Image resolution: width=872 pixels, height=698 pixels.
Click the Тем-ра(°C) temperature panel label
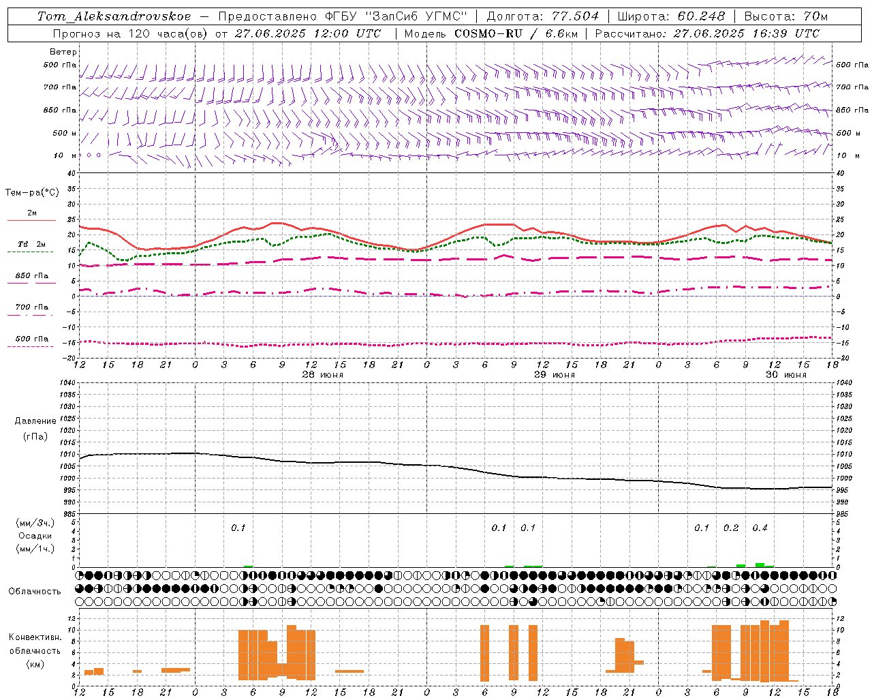click(32, 193)
